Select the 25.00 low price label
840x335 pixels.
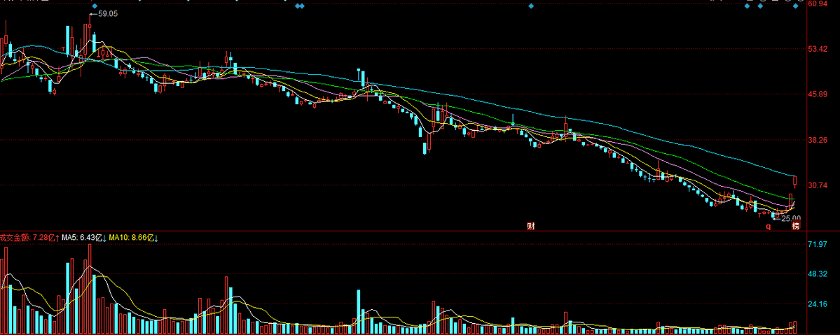point(790,218)
